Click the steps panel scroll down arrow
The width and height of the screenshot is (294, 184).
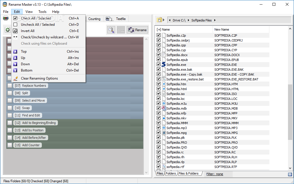(146, 172)
